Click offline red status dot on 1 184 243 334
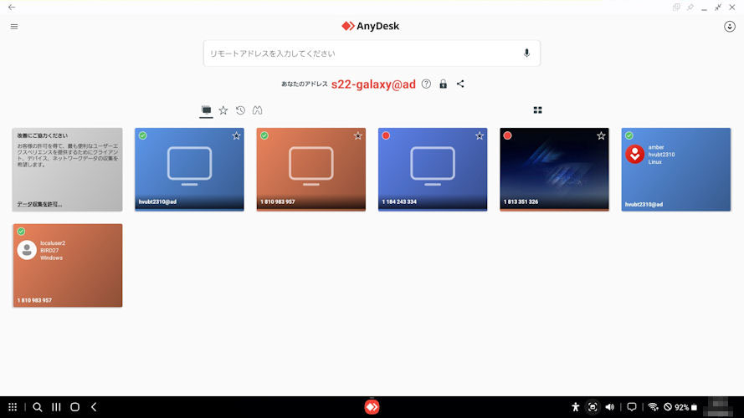This screenshot has height=418, width=744. coord(386,135)
